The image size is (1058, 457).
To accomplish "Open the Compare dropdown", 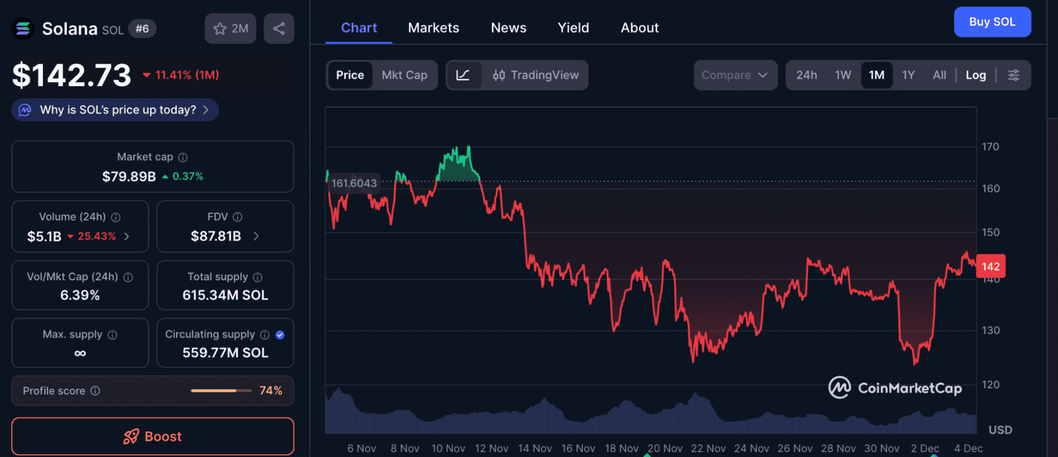I will coord(735,75).
